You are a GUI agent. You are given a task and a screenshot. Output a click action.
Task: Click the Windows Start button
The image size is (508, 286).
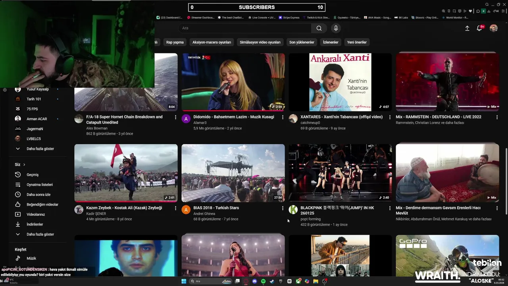click(184, 281)
